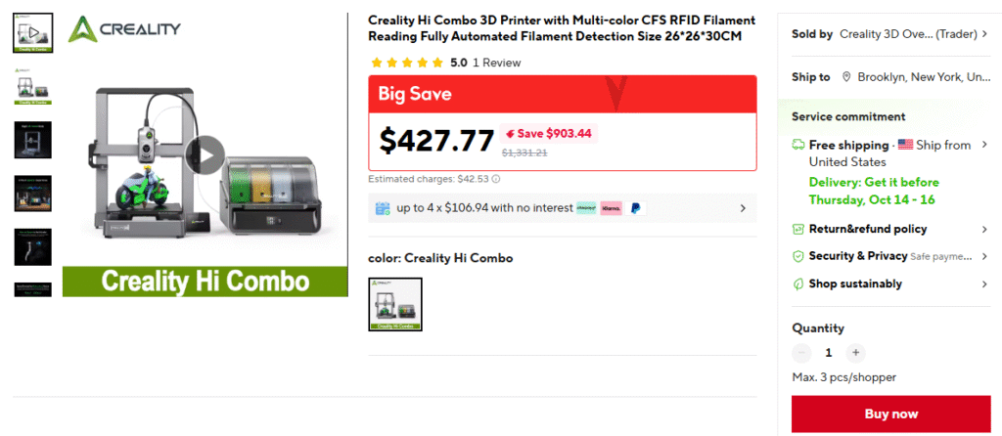
Task: Select the first video thumbnail
Action: (x=32, y=33)
